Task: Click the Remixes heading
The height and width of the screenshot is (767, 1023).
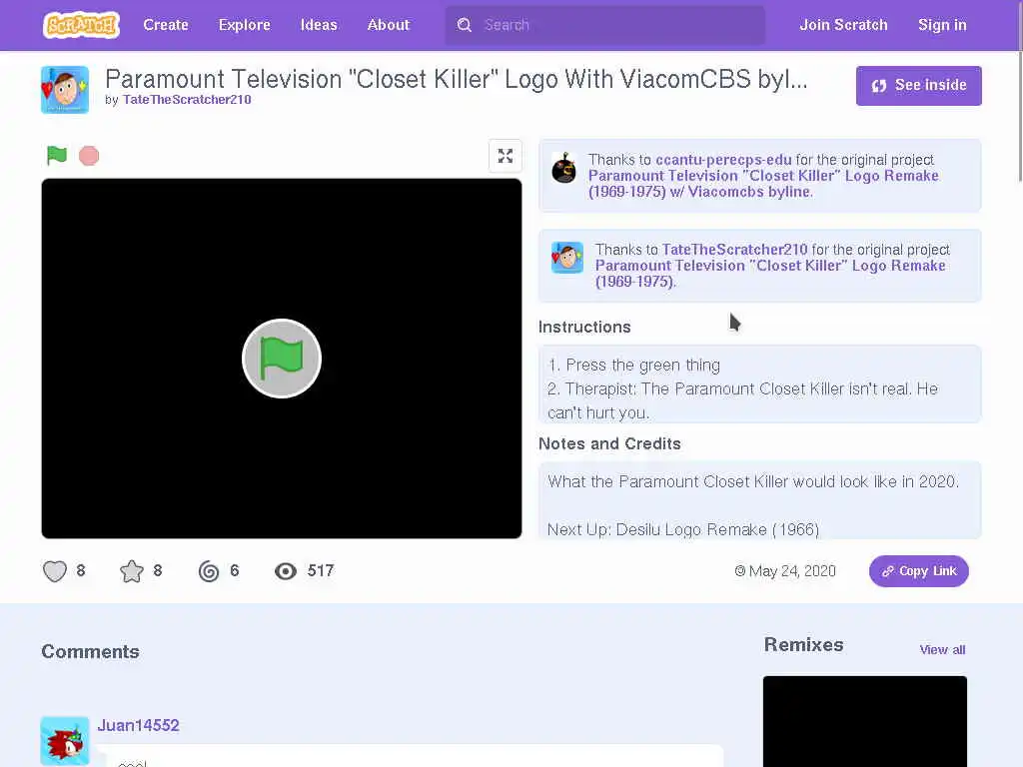Action: tap(804, 645)
